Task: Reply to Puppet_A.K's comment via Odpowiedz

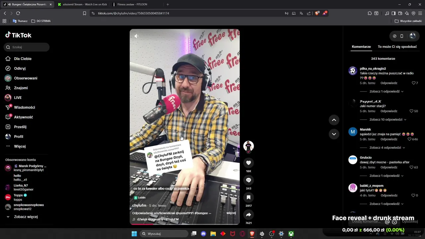Action: coord(389,111)
